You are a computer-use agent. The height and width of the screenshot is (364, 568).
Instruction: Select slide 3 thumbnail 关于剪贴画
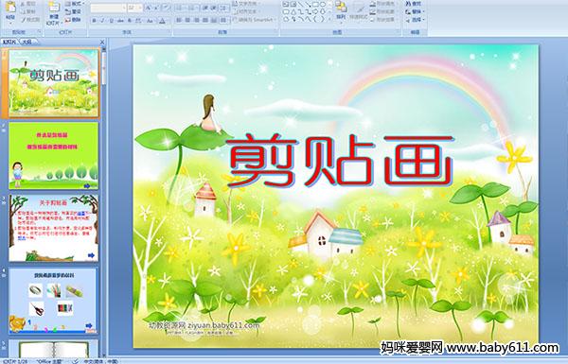(x=54, y=228)
